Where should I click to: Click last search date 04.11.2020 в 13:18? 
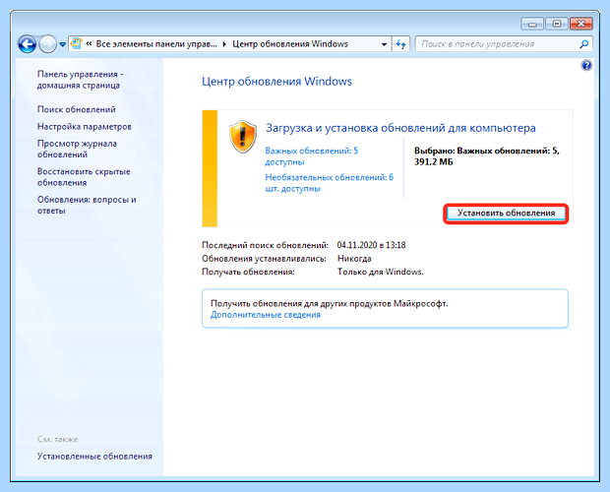tap(372, 245)
